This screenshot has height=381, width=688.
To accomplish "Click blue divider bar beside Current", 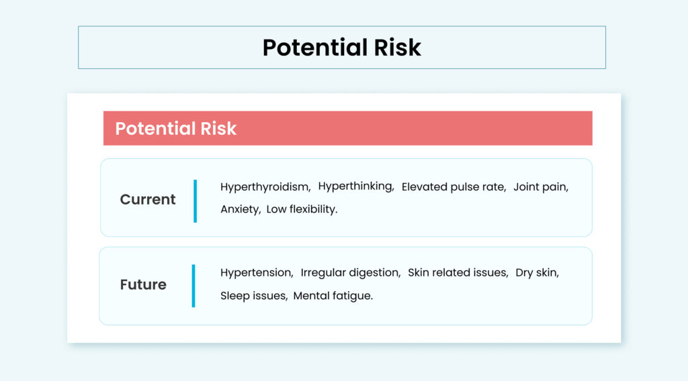I will pyautogui.click(x=196, y=201).
